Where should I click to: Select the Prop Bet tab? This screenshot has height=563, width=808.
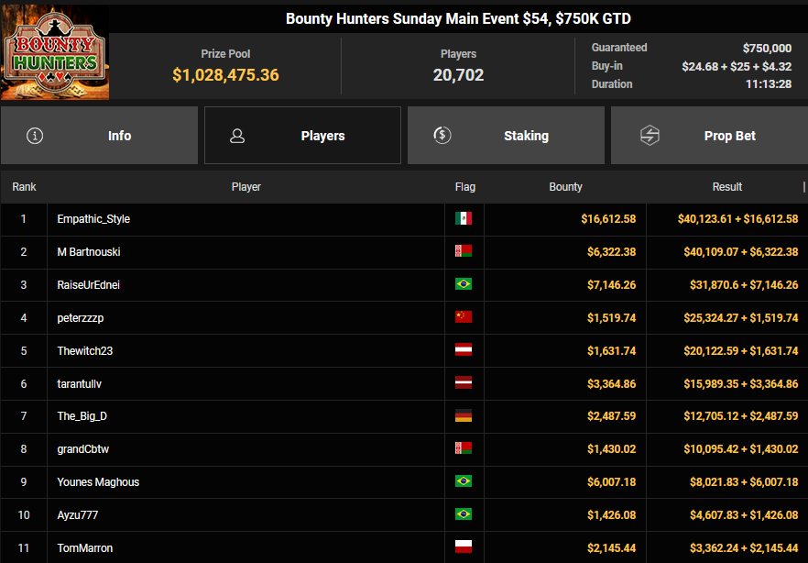pyautogui.click(x=709, y=136)
